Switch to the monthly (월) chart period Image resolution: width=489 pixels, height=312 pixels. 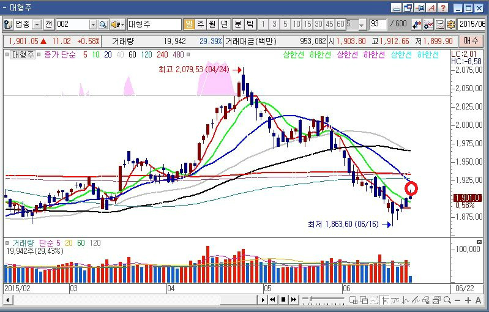[x=212, y=24]
